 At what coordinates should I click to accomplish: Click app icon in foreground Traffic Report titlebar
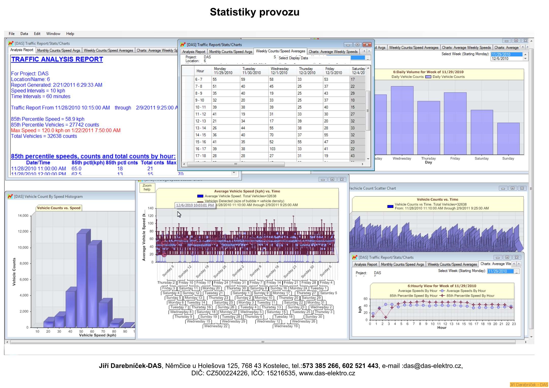183,45
